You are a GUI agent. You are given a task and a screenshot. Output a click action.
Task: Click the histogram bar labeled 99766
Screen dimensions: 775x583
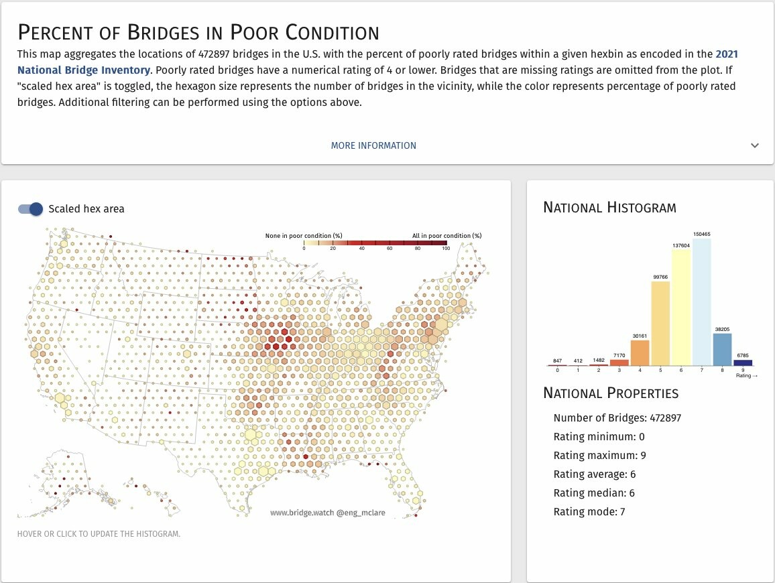[x=660, y=323]
